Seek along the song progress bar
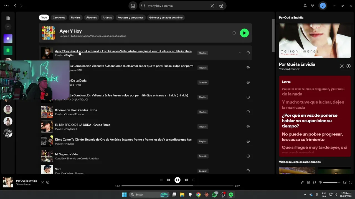 coord(177,186)
